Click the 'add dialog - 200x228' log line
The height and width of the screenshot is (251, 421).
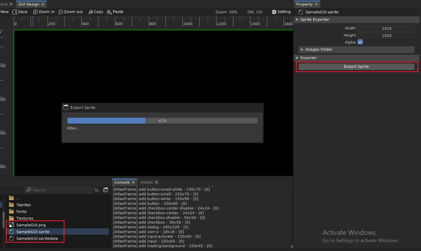tap(151, 227)
